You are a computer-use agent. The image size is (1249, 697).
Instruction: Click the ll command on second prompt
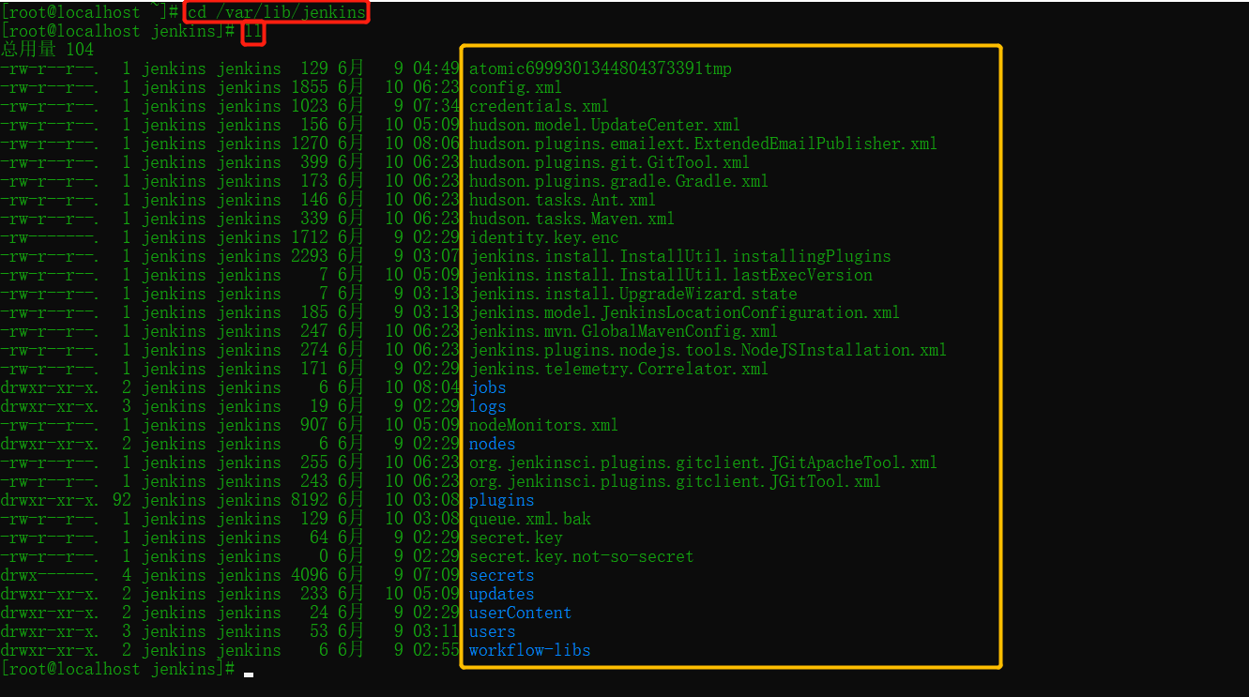click(253, 31)
